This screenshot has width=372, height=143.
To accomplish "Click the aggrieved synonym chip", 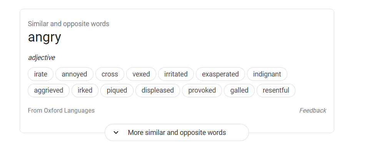I will (x=48, y=90).
